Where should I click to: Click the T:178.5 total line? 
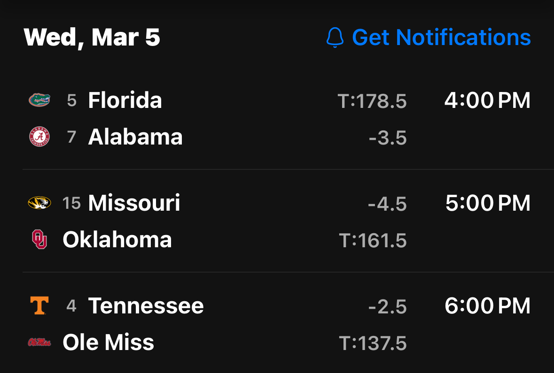(x=372, y=101)
